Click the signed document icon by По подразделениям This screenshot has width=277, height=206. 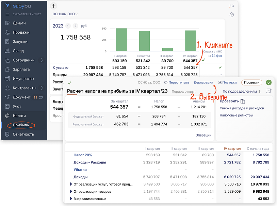(x=269, y=91)
